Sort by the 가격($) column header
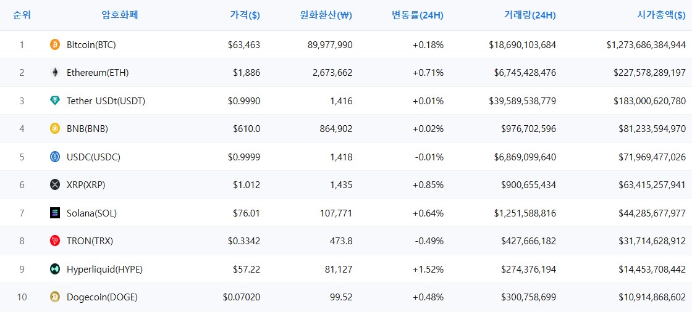Image resolution: width=692 pixels, height=317 pixels. click(x=245, y=15)
